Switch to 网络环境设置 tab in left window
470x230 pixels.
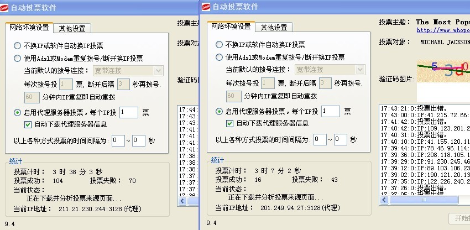click(x=29, y=28)
